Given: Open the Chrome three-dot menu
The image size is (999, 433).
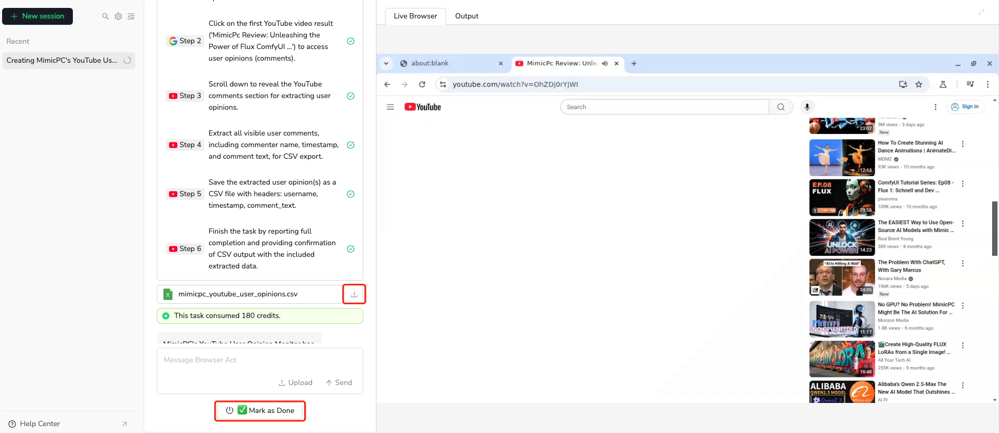Looking at the screenshot, I should pyautogui.click(x=988, y=84).
